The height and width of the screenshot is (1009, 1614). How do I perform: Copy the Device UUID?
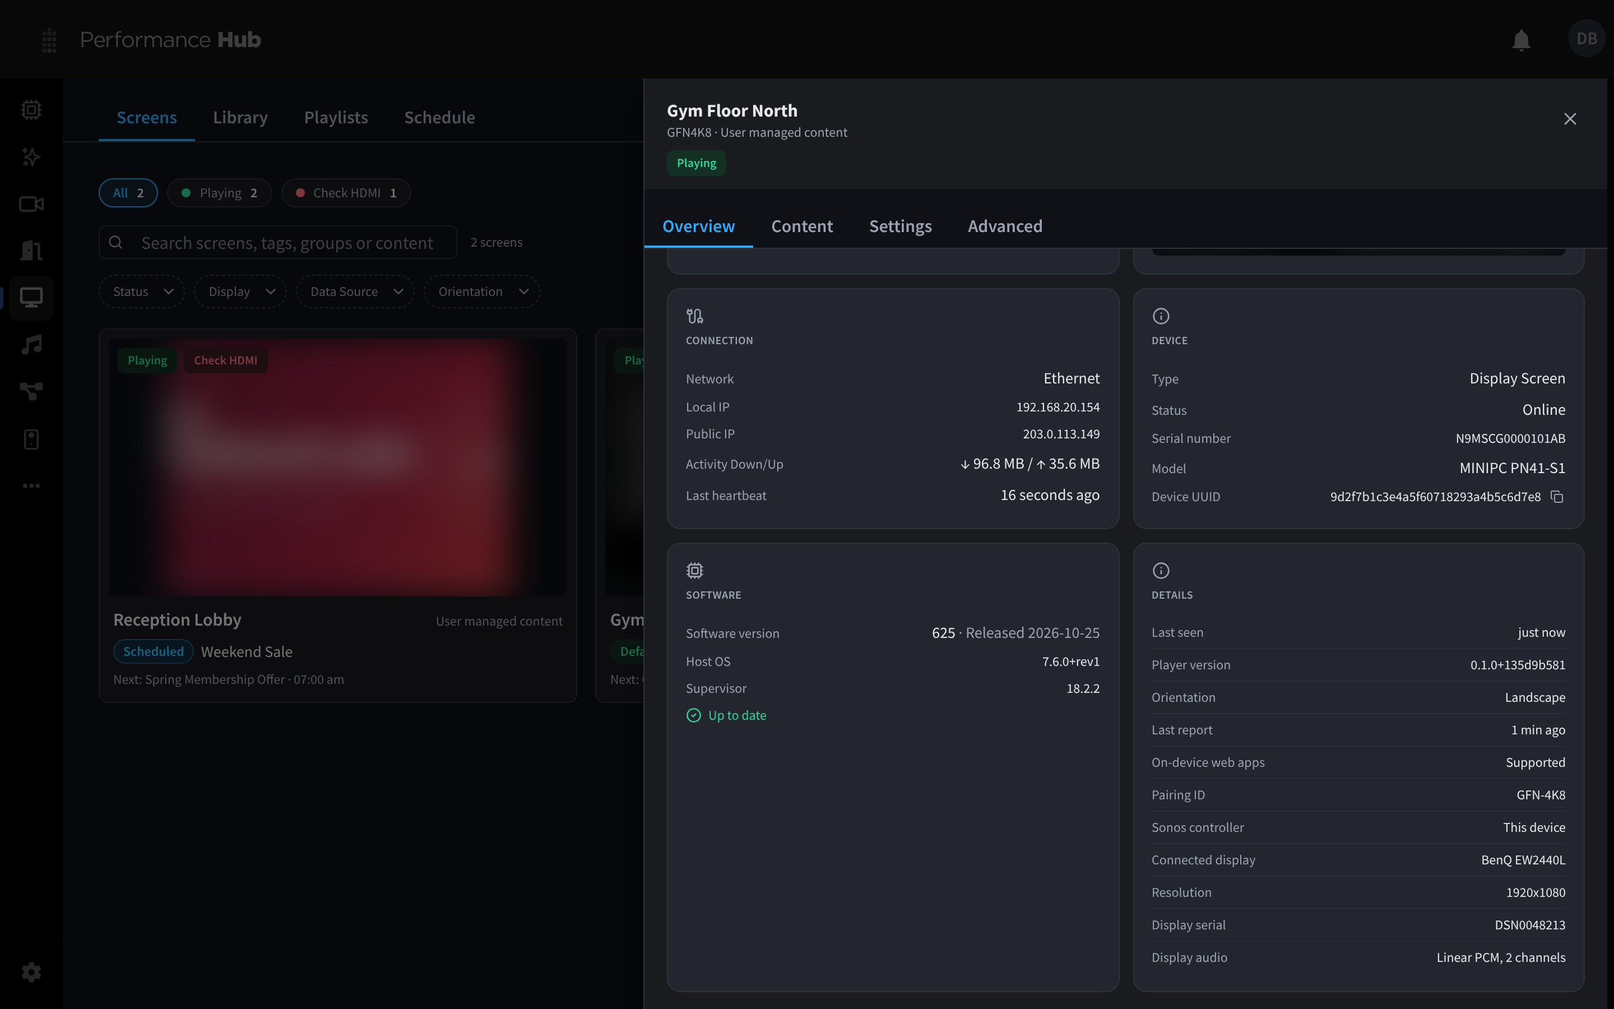(x=1557, y=497)
